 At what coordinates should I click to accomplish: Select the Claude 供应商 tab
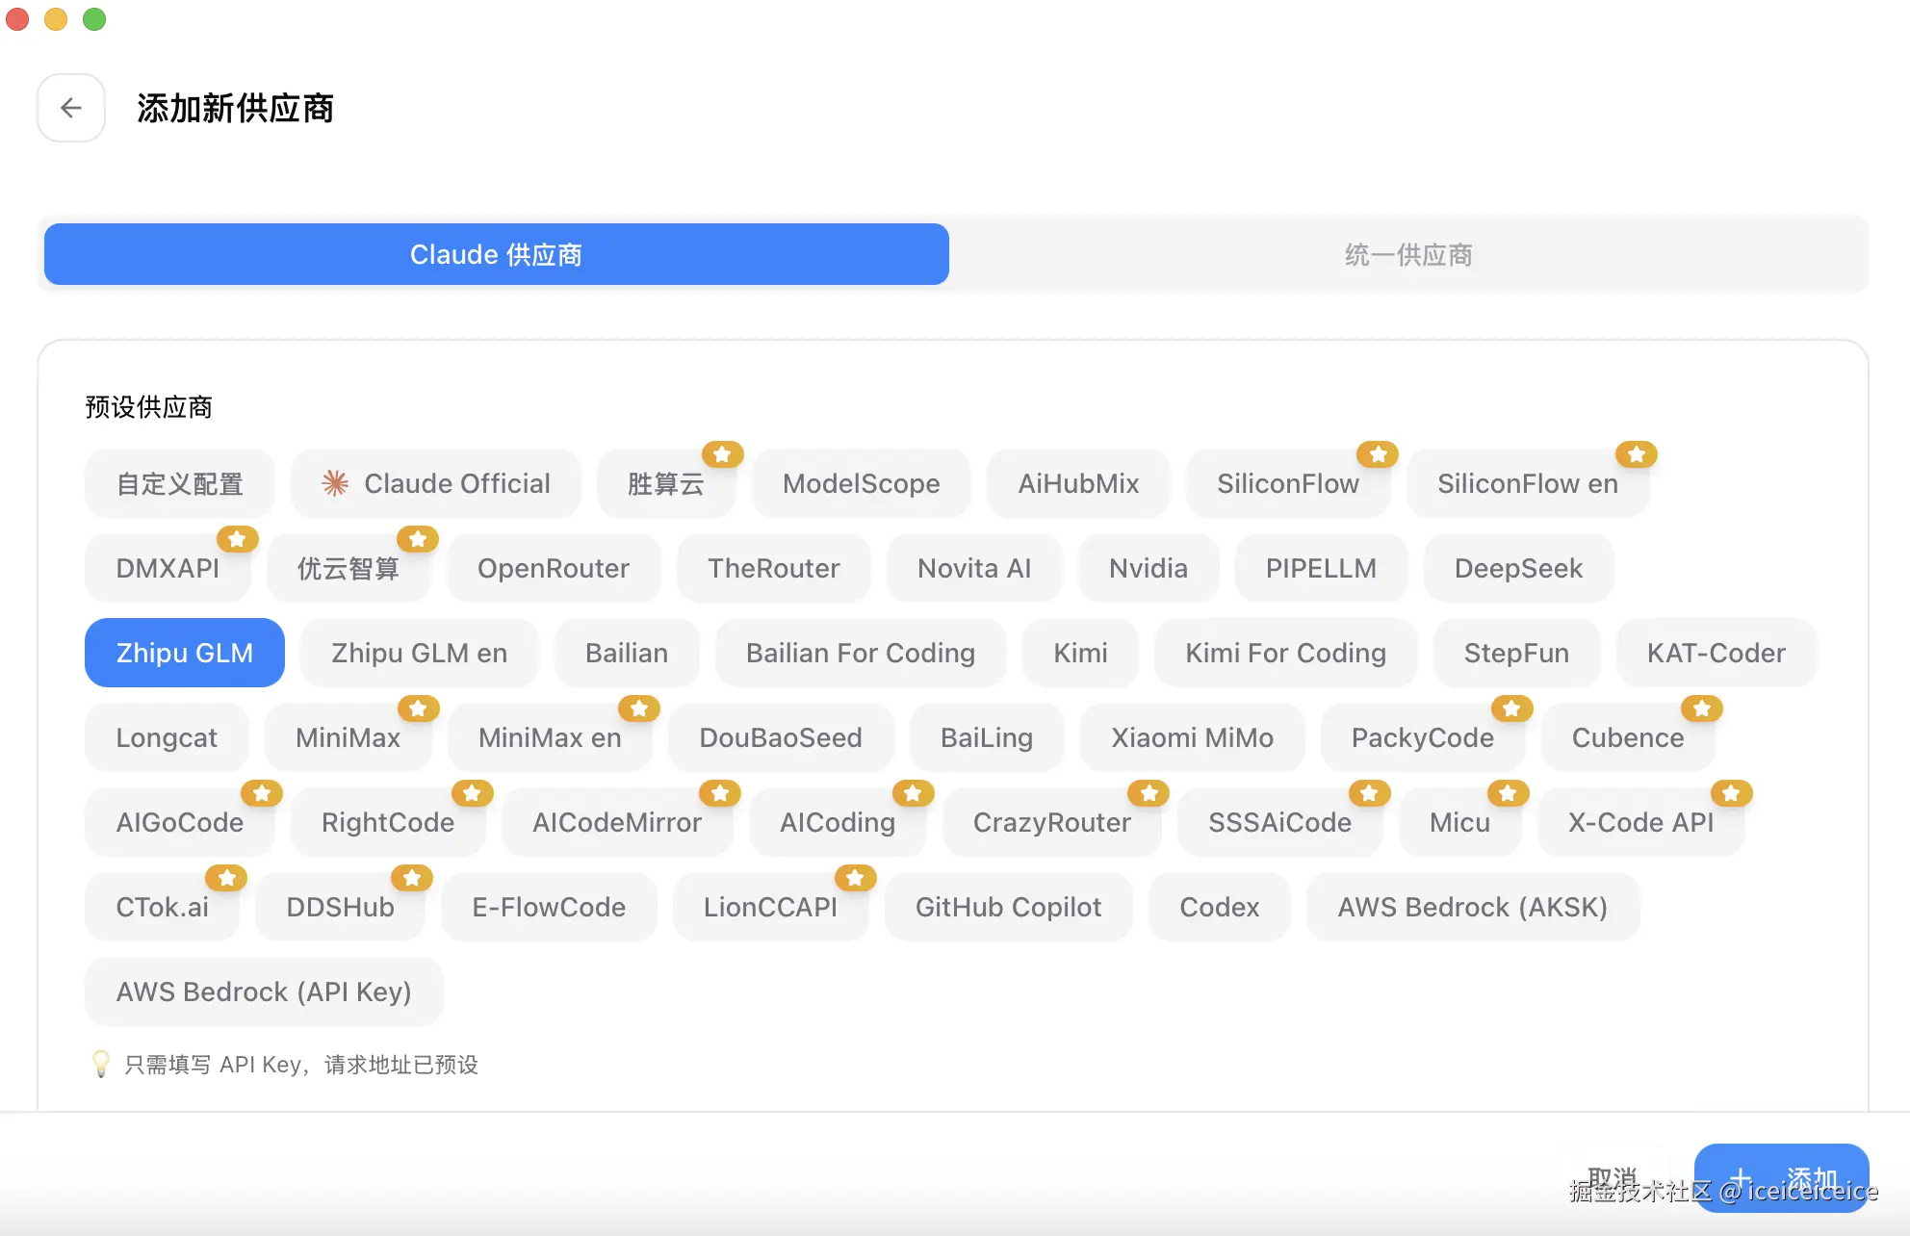tap(495, 254)
